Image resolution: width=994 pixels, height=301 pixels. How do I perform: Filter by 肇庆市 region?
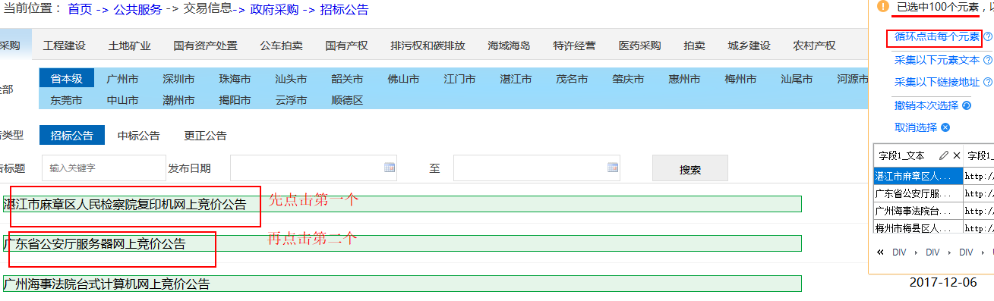coord(628,79)
